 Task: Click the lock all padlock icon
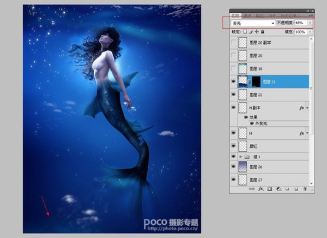(x=263, y=32)
